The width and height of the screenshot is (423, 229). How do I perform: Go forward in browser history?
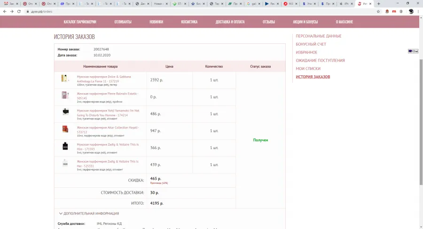coord(12,11)
